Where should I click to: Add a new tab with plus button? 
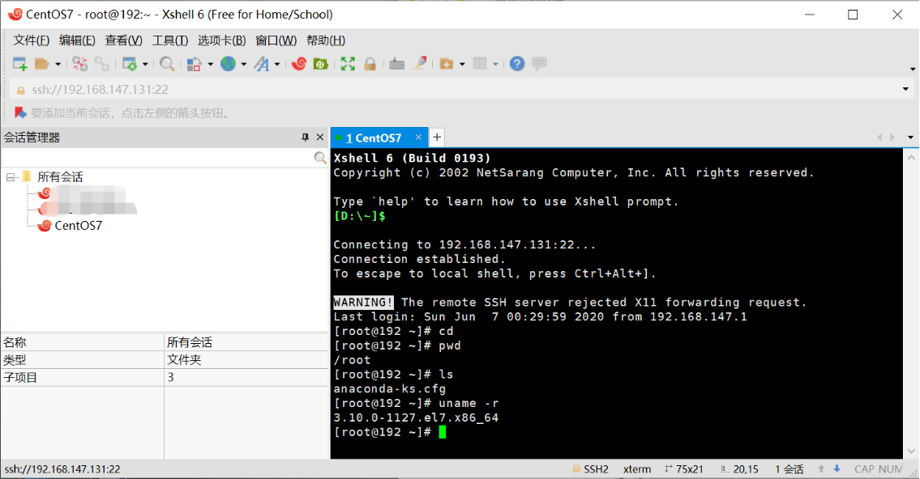point(437,137)
